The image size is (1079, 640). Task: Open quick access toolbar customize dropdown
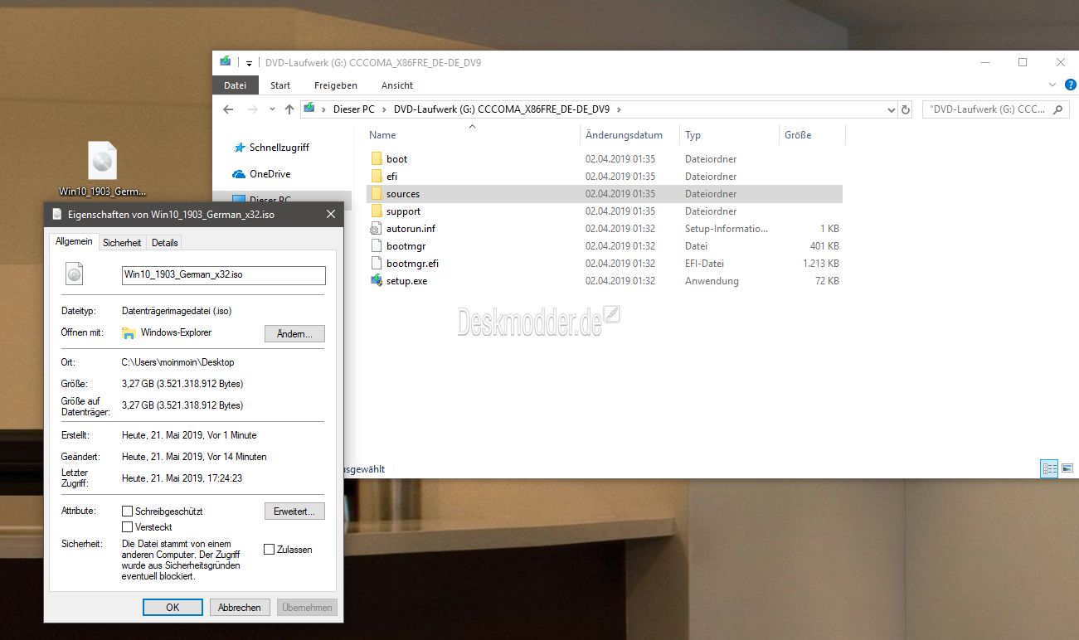pyautogui.click(x=249, y=63)
